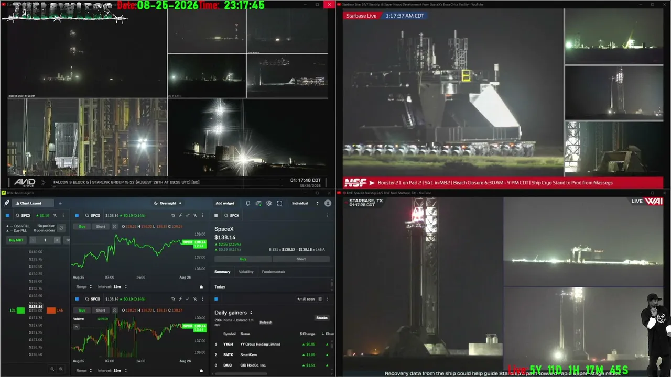Click the Refresh link in Daily gainers

point(266,323)
